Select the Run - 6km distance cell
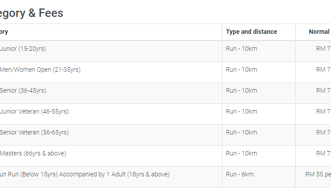The image size is (331, 192). pos(240,174)
